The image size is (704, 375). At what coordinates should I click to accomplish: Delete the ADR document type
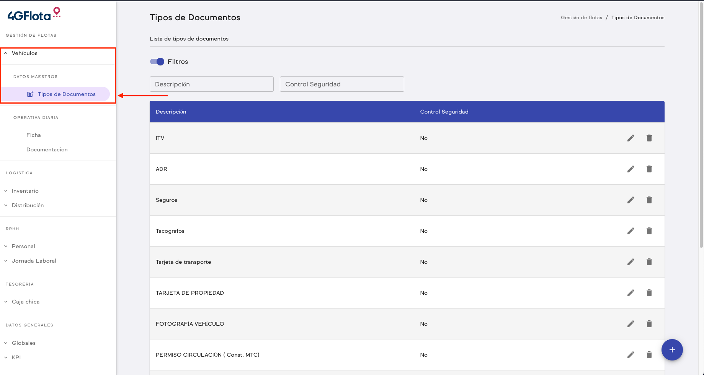[649, 169]
